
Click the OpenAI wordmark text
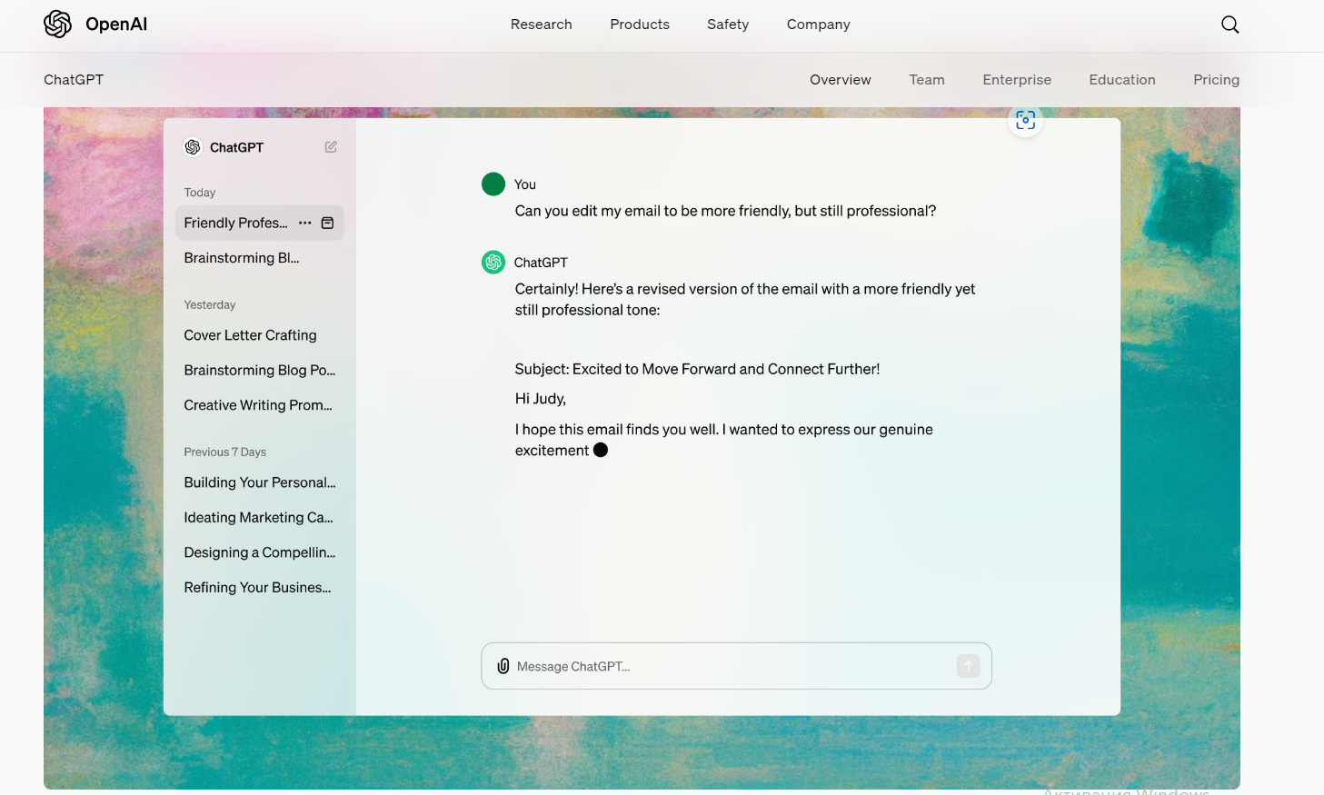pyautogui.click(x=116, y=25)
